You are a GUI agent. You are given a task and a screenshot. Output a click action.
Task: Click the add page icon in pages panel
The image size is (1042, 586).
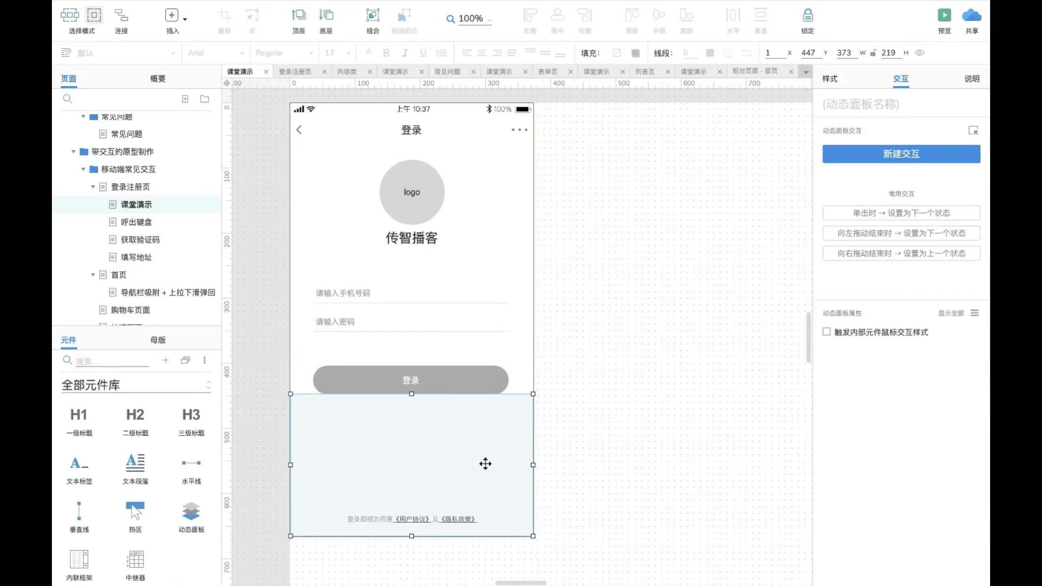click(x=185, y=99)
